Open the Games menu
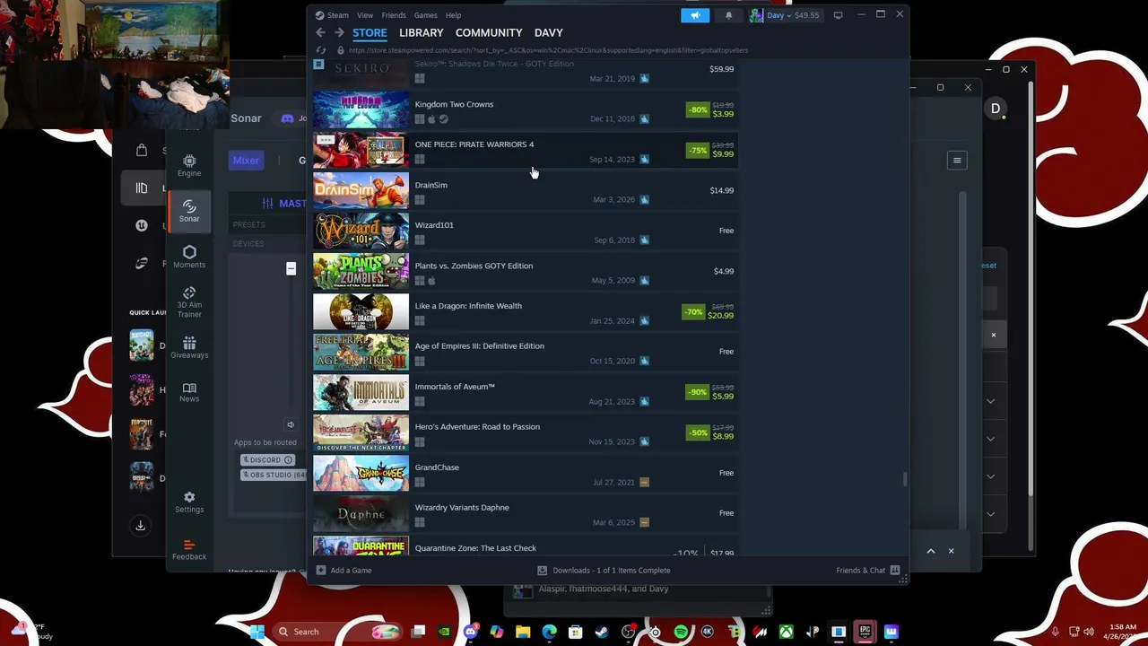Image resolution: width=1148 pixels, height=646 pixels. pyautogui.click(x=426, y=15)
